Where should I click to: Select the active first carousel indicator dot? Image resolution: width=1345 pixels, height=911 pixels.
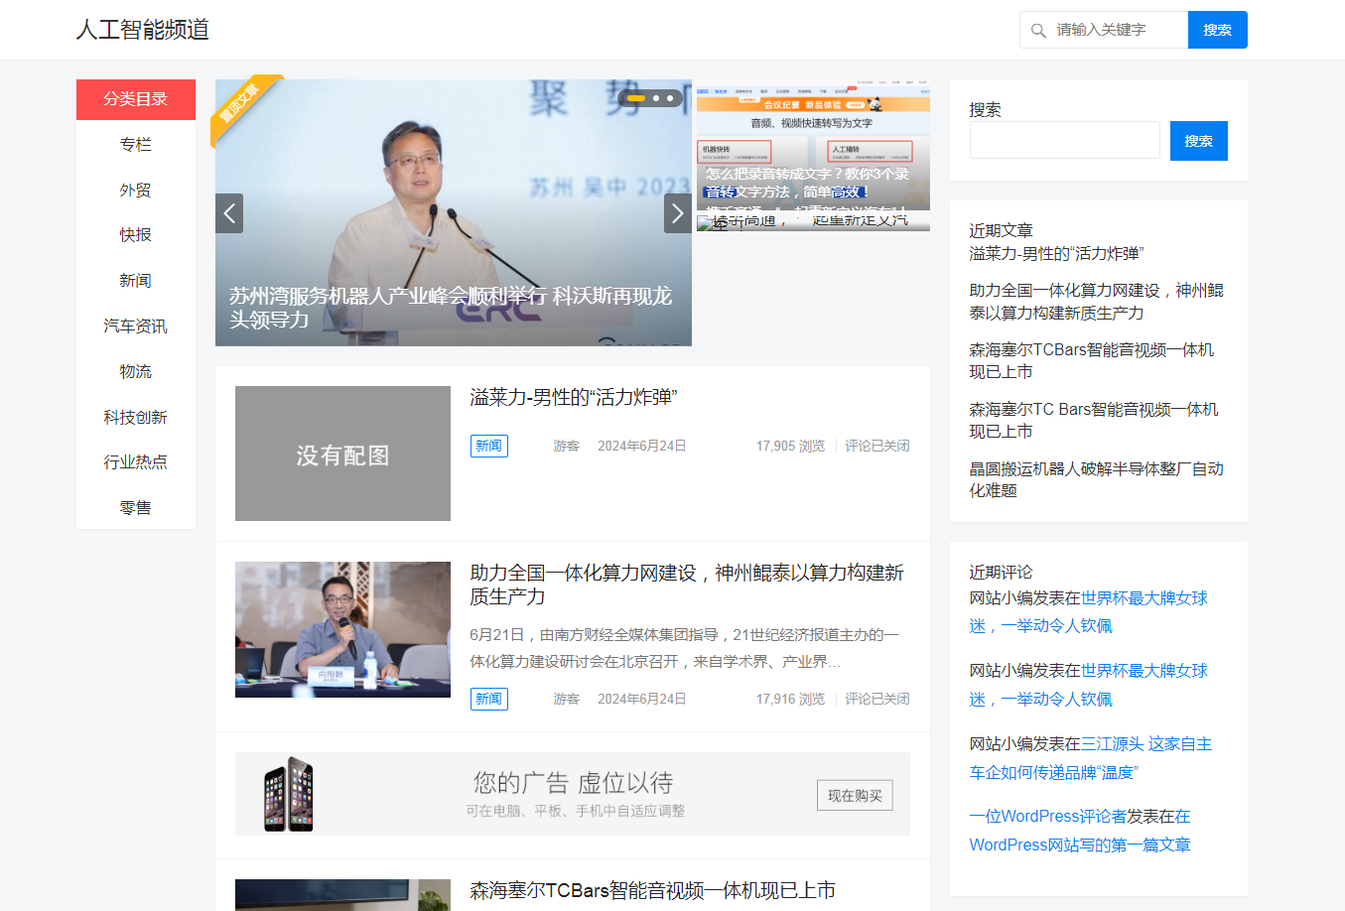[636, 98]
